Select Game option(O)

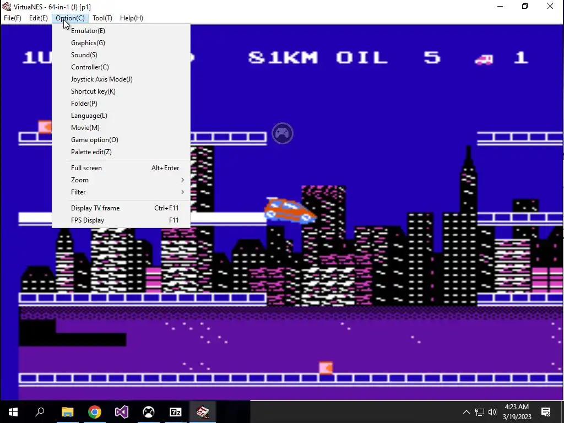click(x=121, y=139)
